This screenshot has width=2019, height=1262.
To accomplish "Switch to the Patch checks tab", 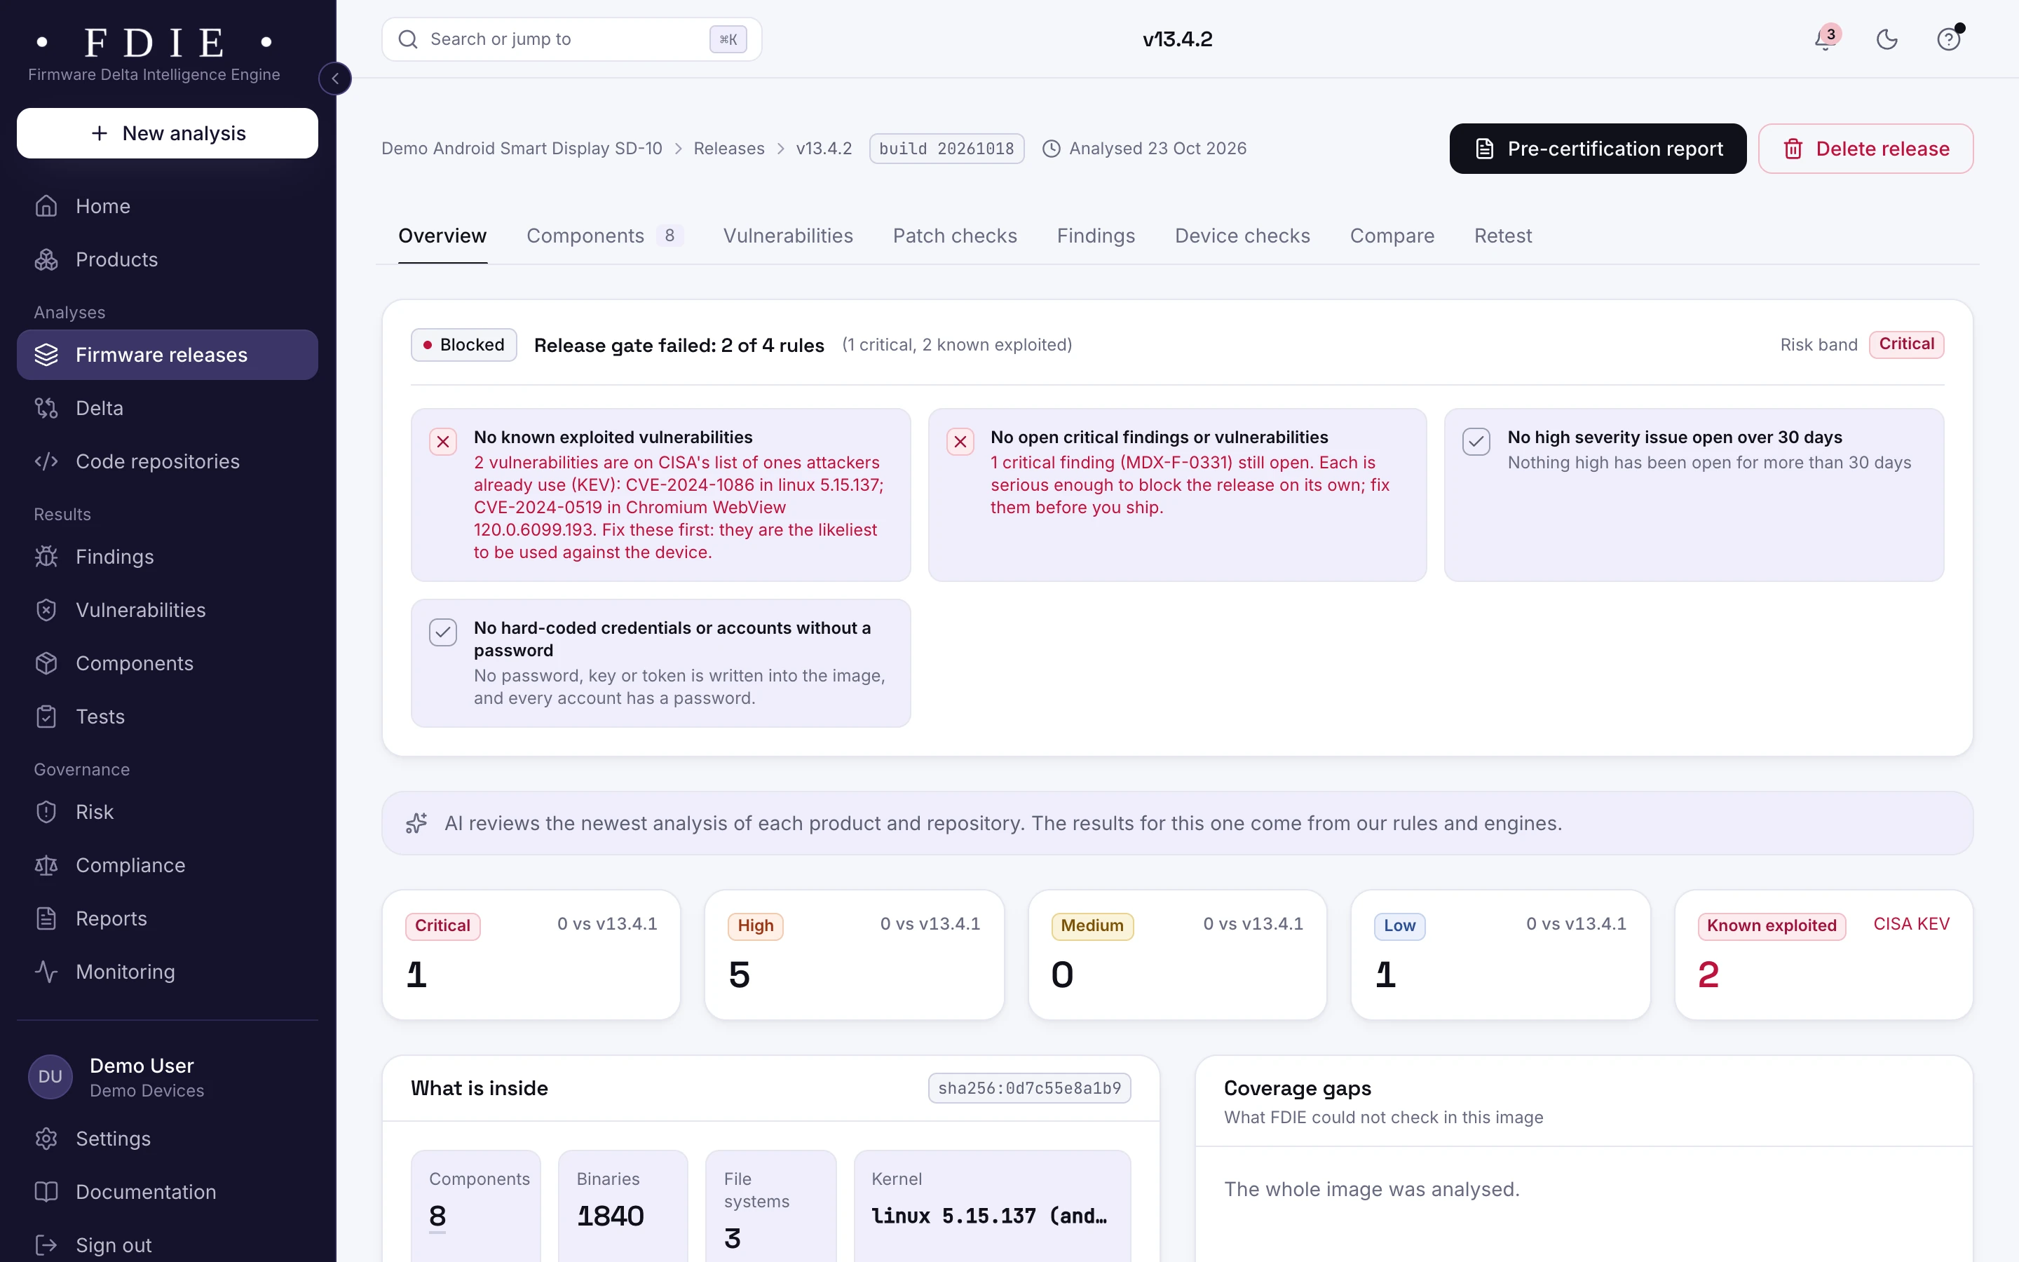I will [954, 236].
